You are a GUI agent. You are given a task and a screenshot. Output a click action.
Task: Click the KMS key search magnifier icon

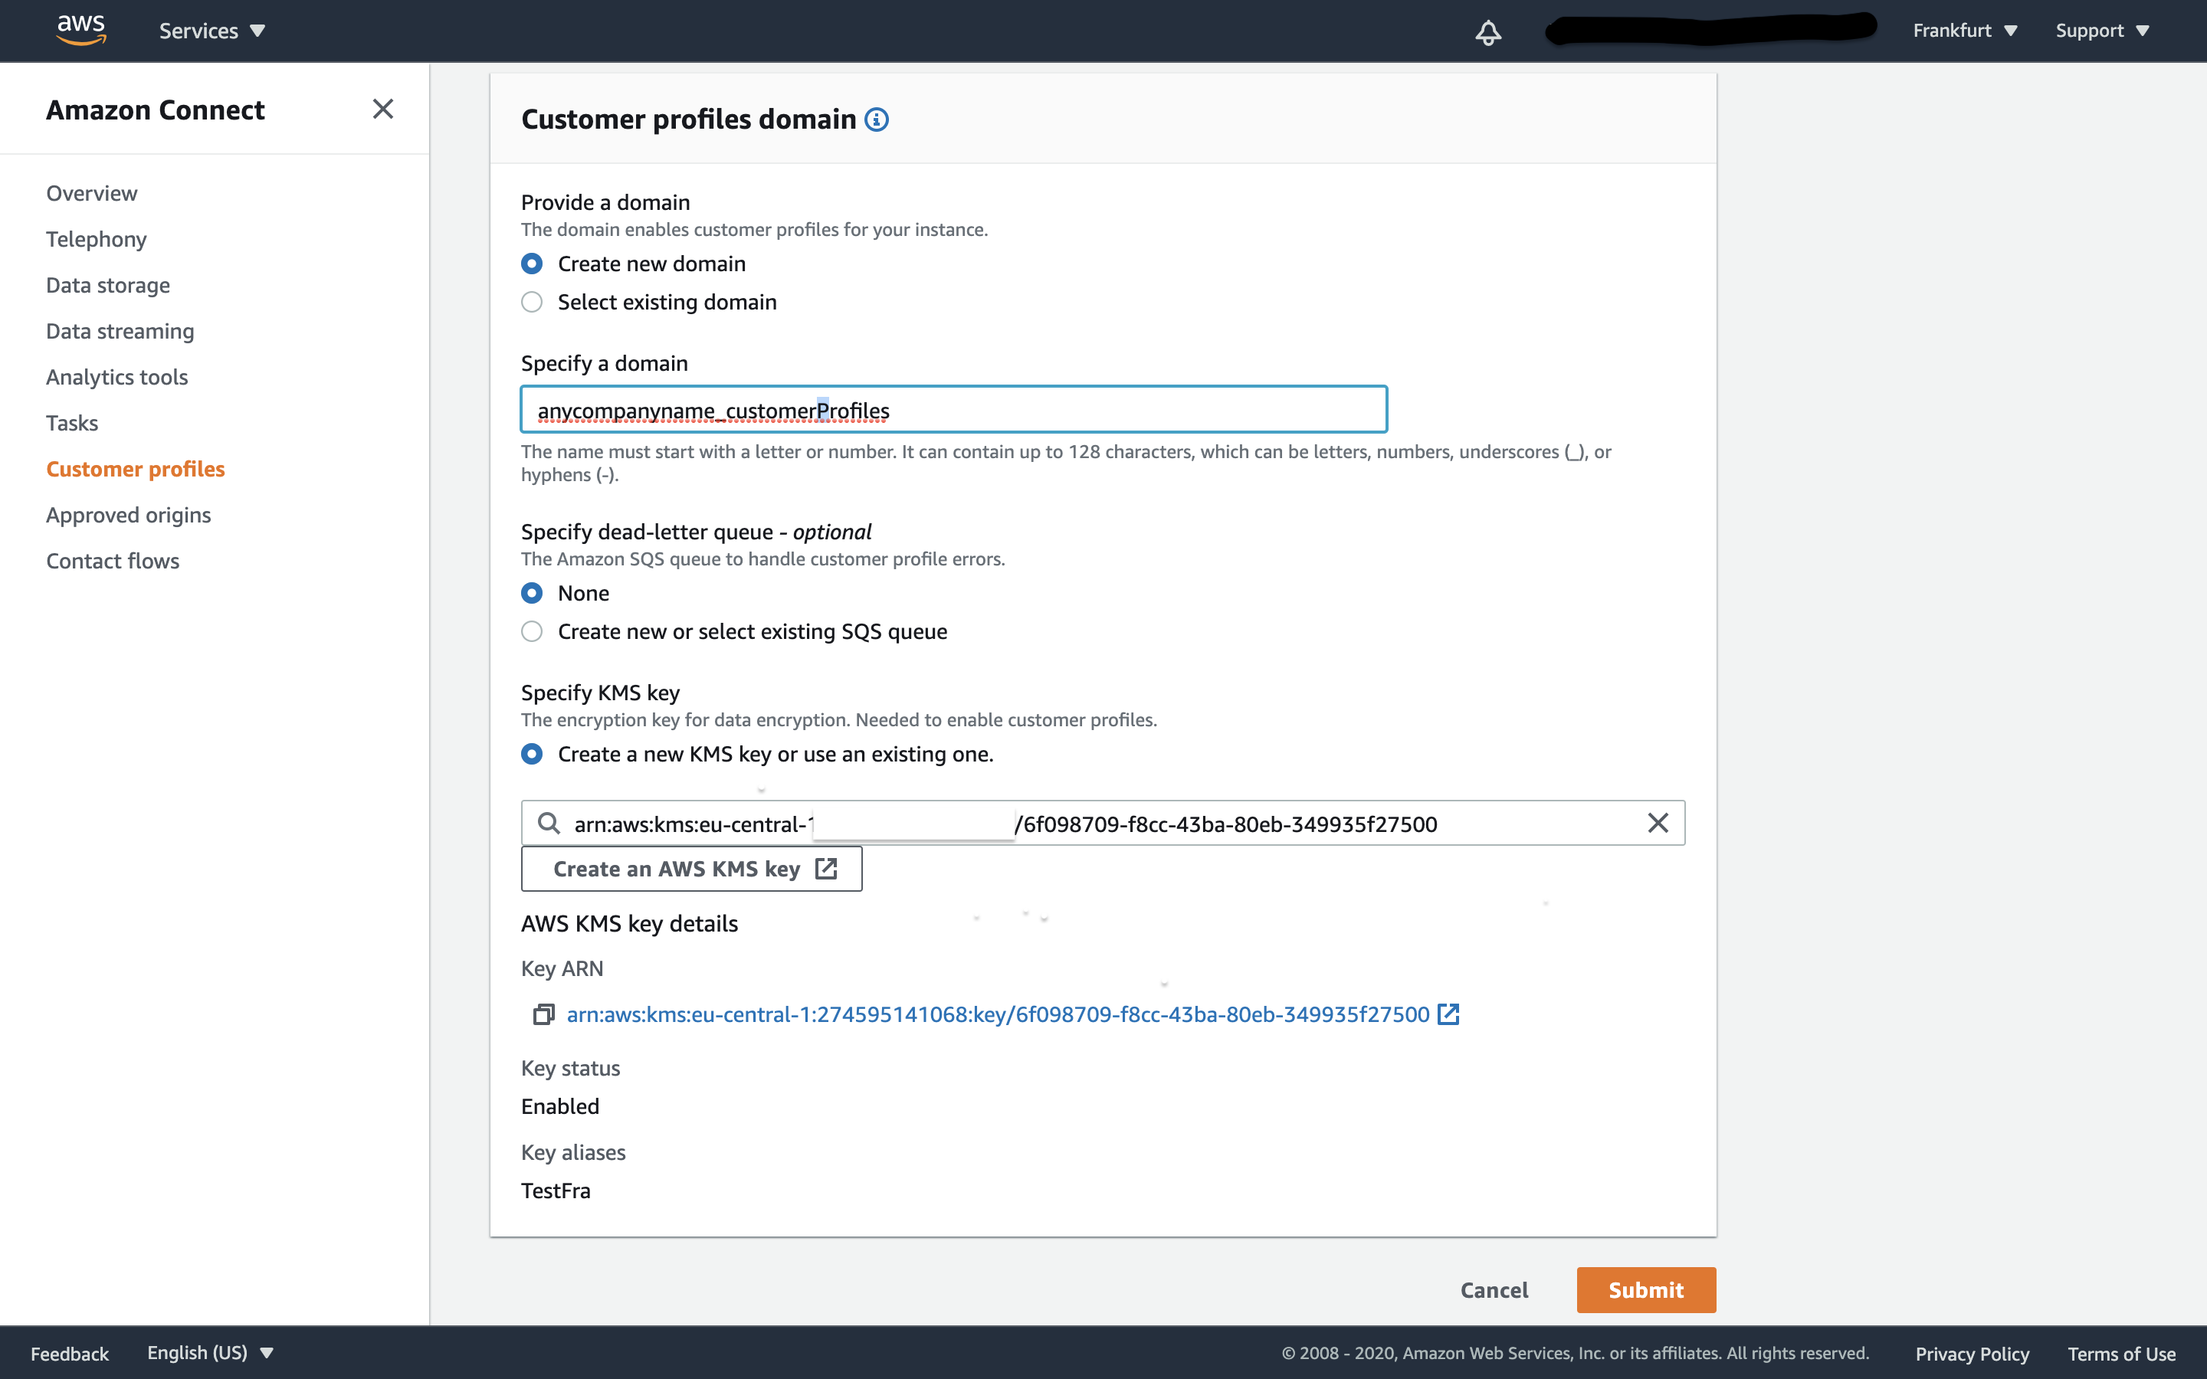click(x=549, y=824)
